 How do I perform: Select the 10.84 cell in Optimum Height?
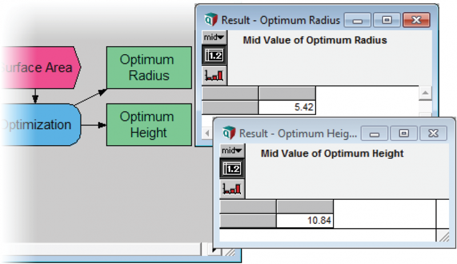click(305, 221)
